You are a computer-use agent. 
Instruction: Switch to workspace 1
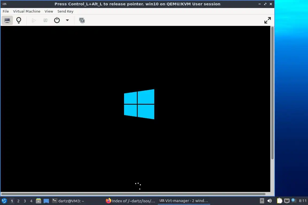pyautogui.click(x=12, y=201)
